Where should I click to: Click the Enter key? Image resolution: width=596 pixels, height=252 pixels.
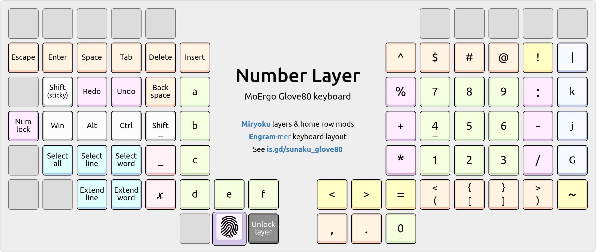(x=58, y=58)
